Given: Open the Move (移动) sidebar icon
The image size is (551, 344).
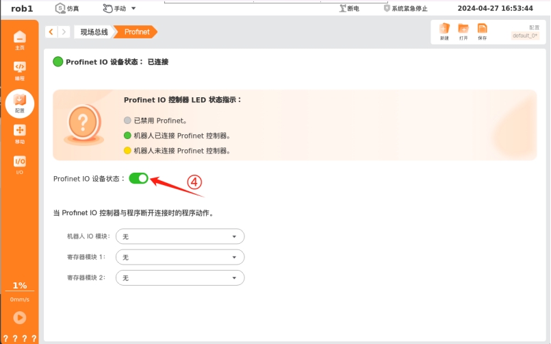Looking at the screenshot, I should (20, 134).
